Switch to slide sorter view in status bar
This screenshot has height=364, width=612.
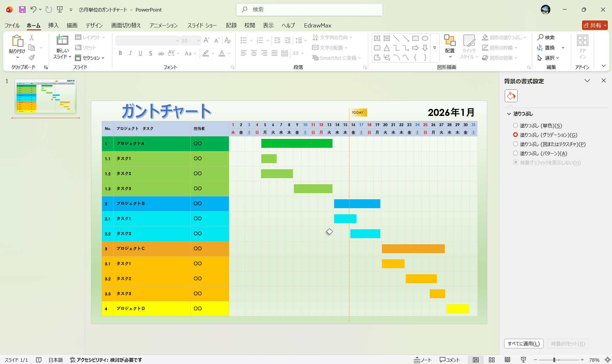pos(492,360)
